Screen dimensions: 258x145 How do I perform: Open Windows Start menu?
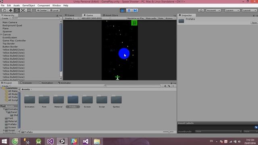click(4, 141)
